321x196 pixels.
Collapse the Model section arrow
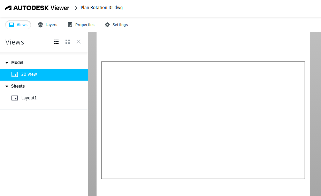[7, 63]
